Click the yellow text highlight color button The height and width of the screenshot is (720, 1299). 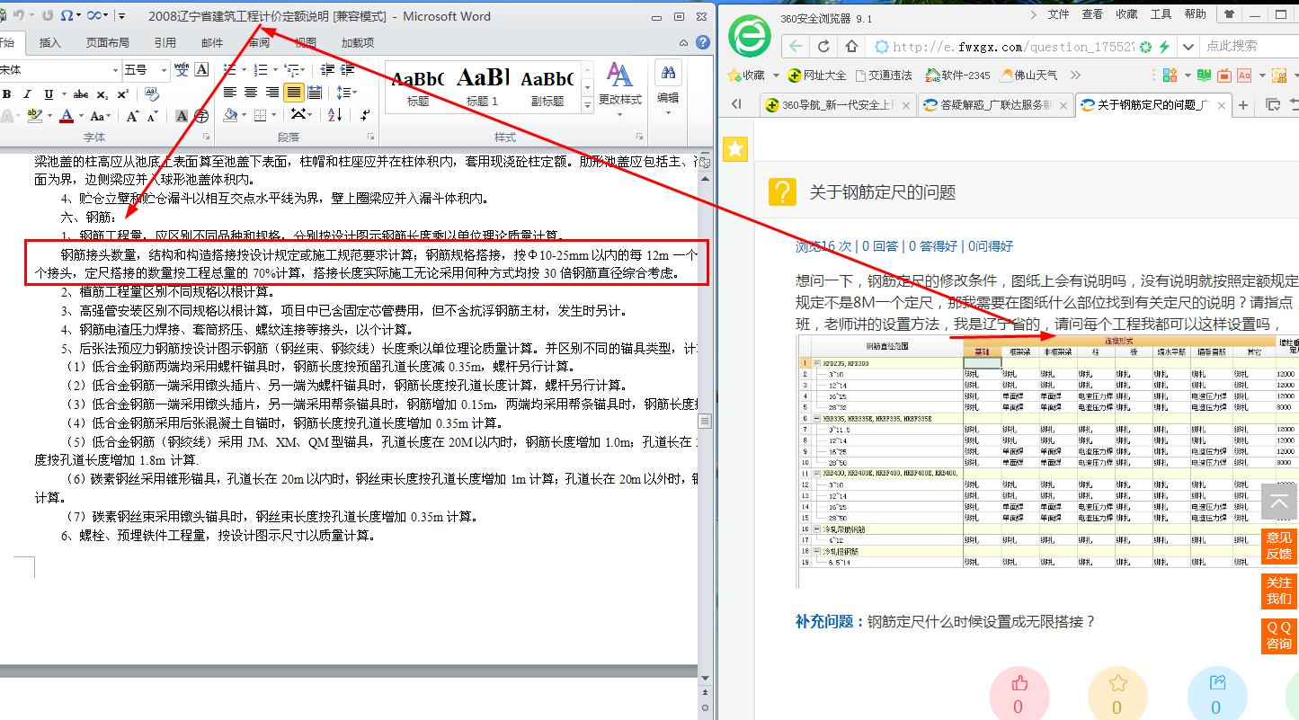tap(35, 116)
